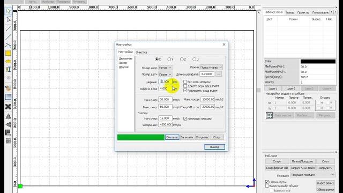Click 'Записать' button
343x193 pixels.
(x=187, y=137)
